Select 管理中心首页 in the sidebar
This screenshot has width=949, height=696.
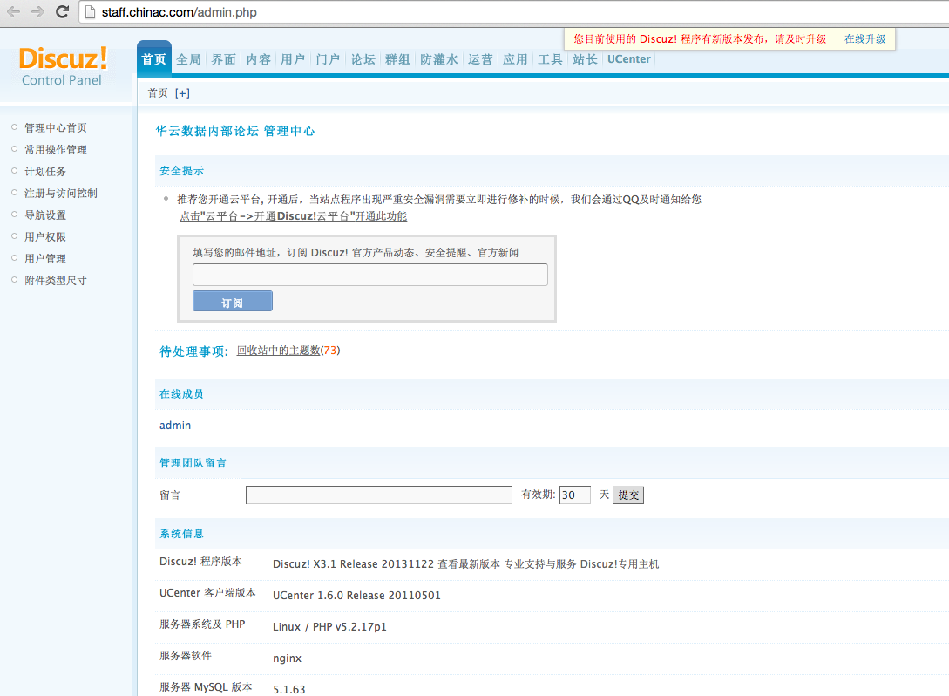pos(56,128)
